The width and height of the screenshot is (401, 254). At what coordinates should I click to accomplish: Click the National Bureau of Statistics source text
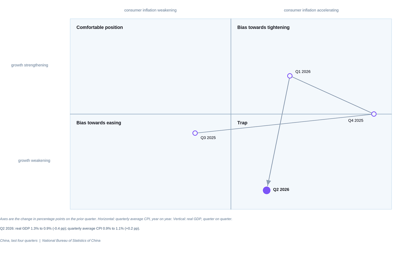pyautogui.click(x=71, y=241)
